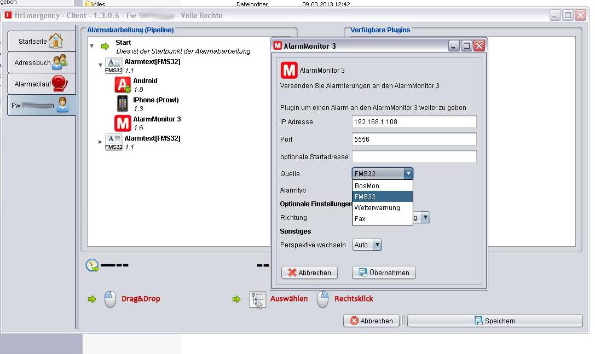Click the AlarmMonitor 3 pipeline icon

click(123, 123)
